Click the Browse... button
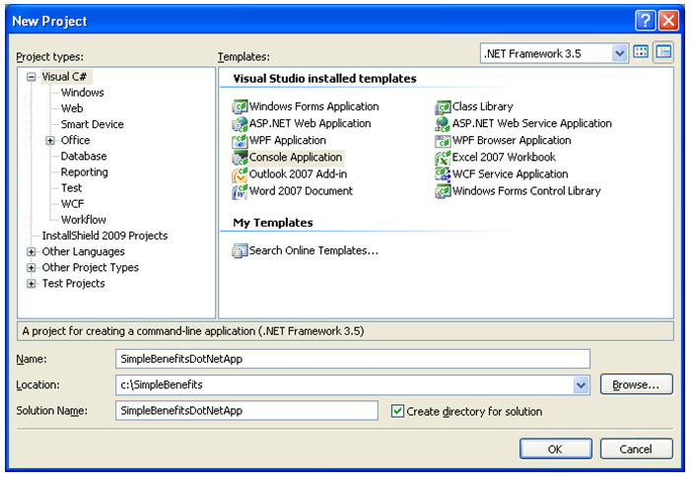The height and width of the screenshot is (477, 691). (x=637, y=384)
